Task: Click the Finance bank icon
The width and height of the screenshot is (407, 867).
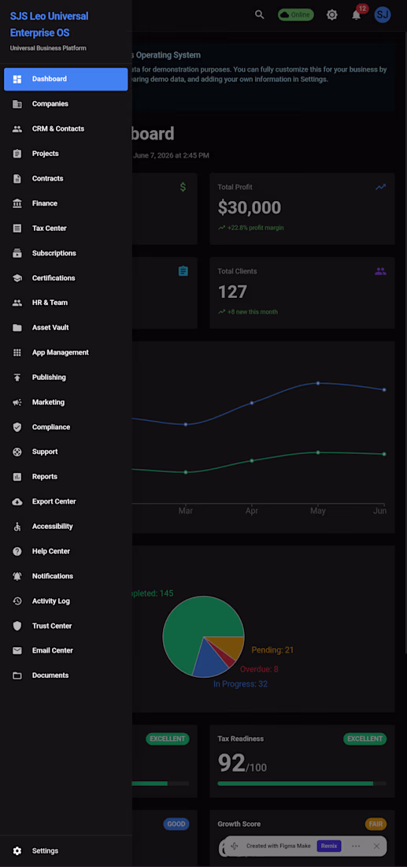Action: tap(17, 203)
